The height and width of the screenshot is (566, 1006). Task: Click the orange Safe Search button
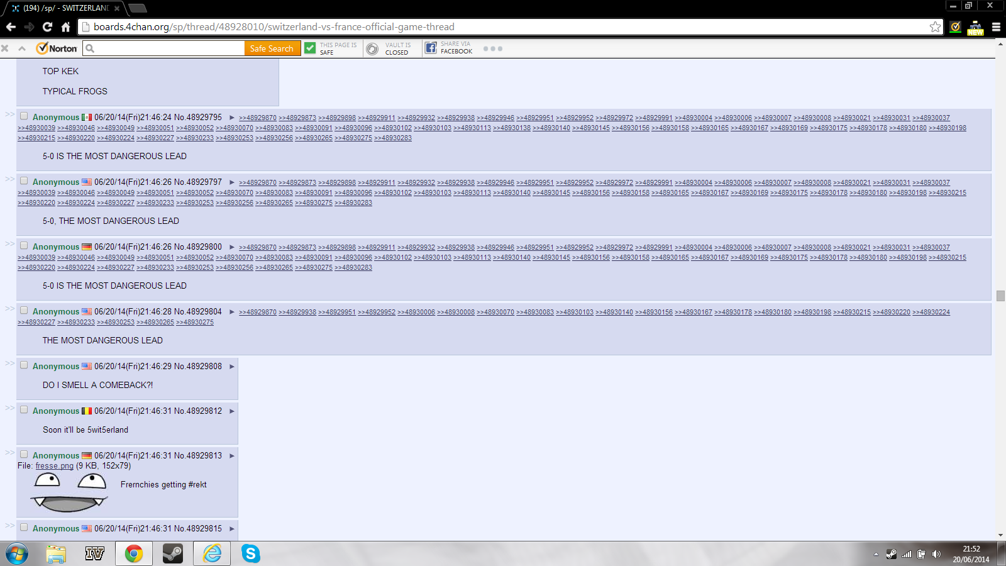point(272,48)
